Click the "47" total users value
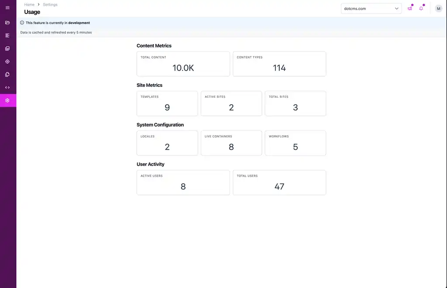This screenshot has height=288, width=447. point(279,187)
